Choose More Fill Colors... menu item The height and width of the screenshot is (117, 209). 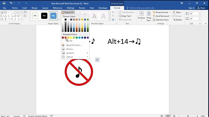pyautogui.click(x=75, y=45)
